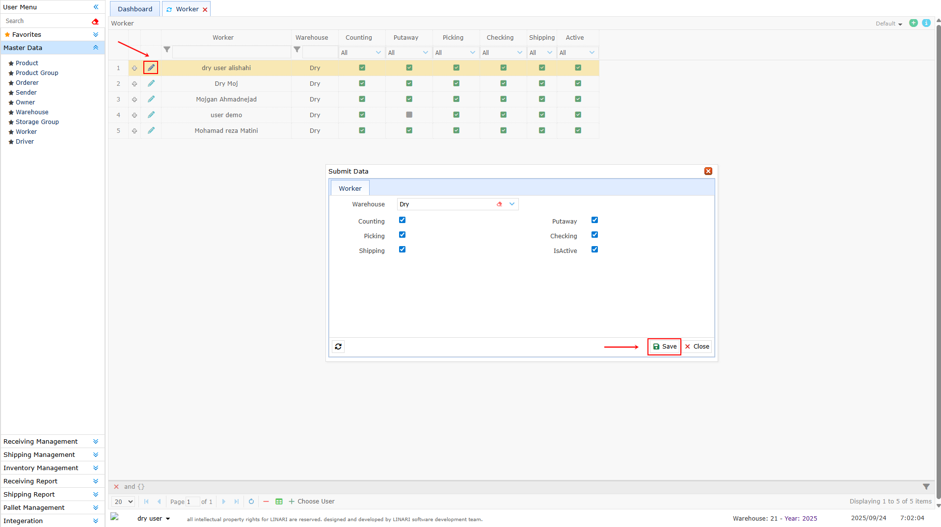Click the blue info icon at top right
The height and width of the screenshot is (527, 941).
coord(926,23)
